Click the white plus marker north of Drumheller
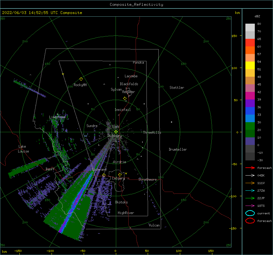The height and width of the screenshot is (255, 273). tap(171, 122)
